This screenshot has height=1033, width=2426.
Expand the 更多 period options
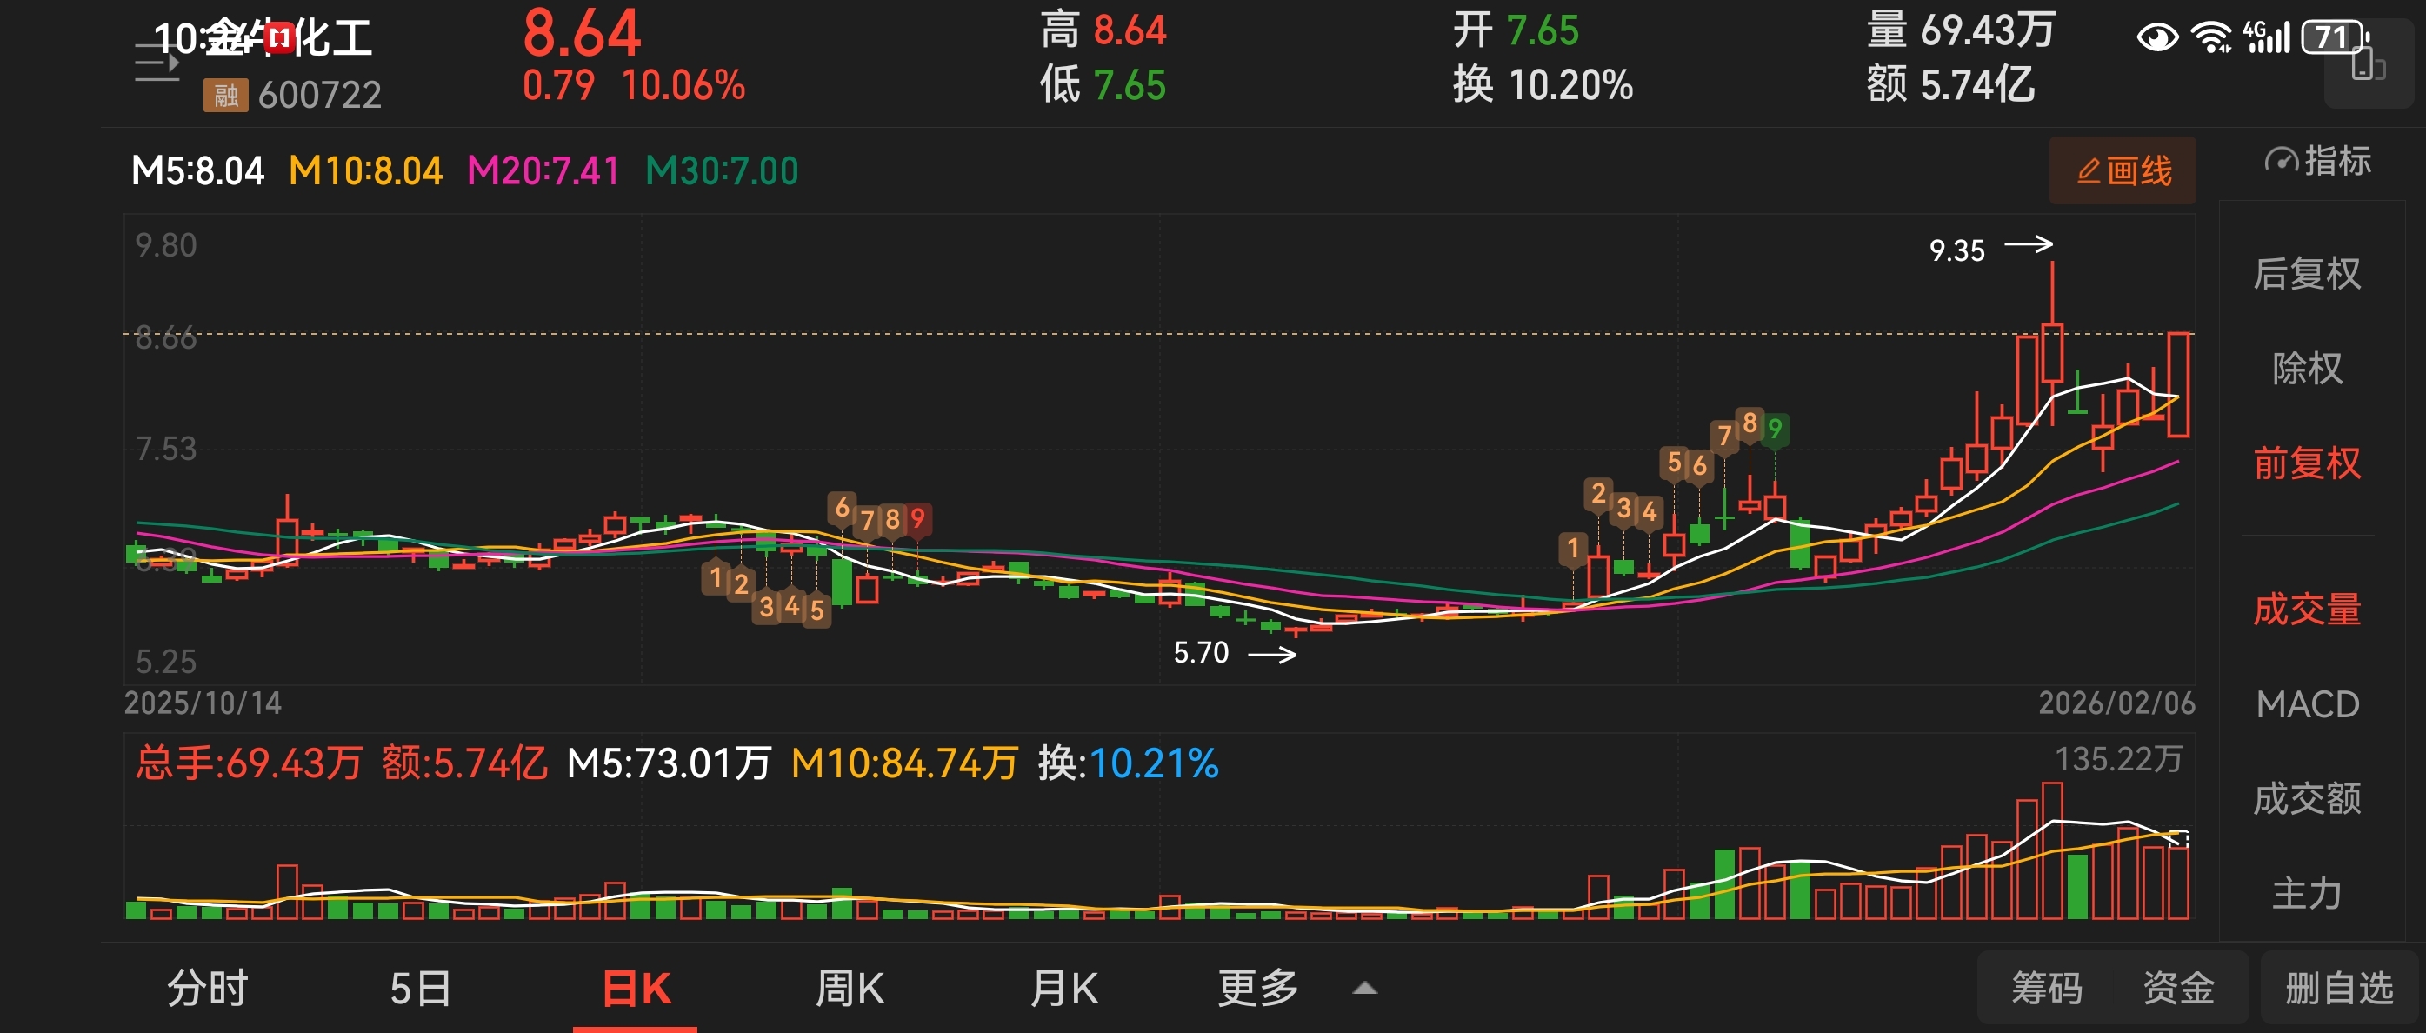[1258, 989]
